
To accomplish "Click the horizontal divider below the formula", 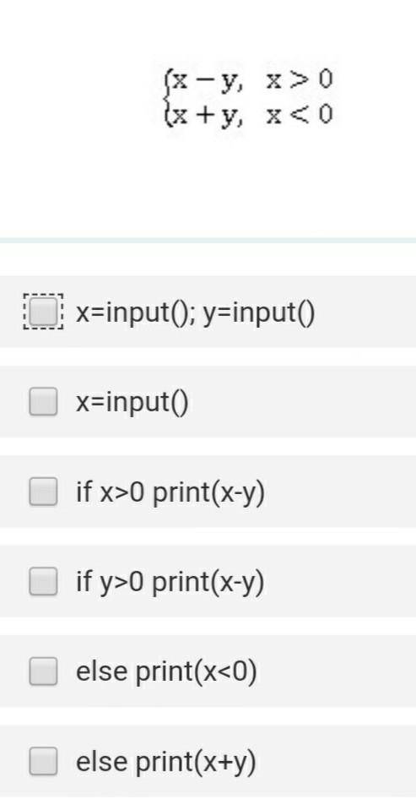I will 208,240.
